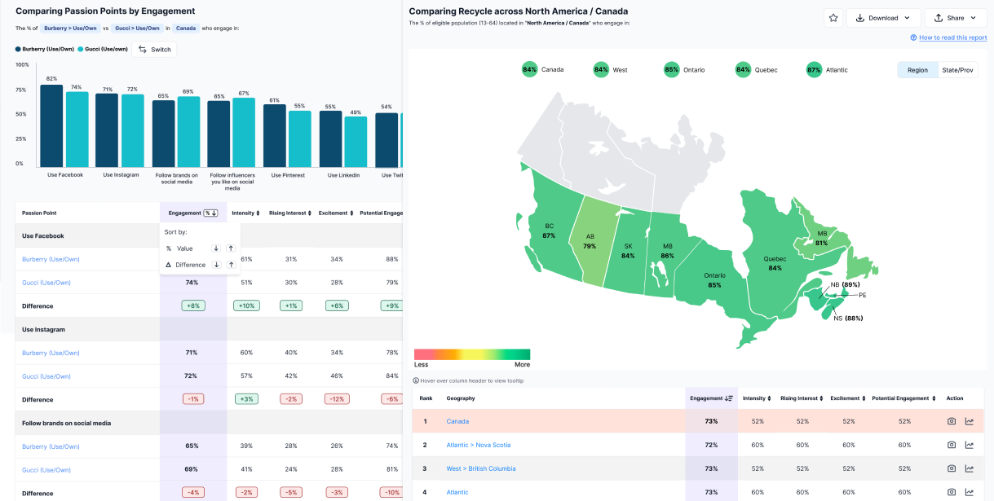Toggle the Gucci (Use/Own) legend entry
994x501 pixels.
(103, 49)
